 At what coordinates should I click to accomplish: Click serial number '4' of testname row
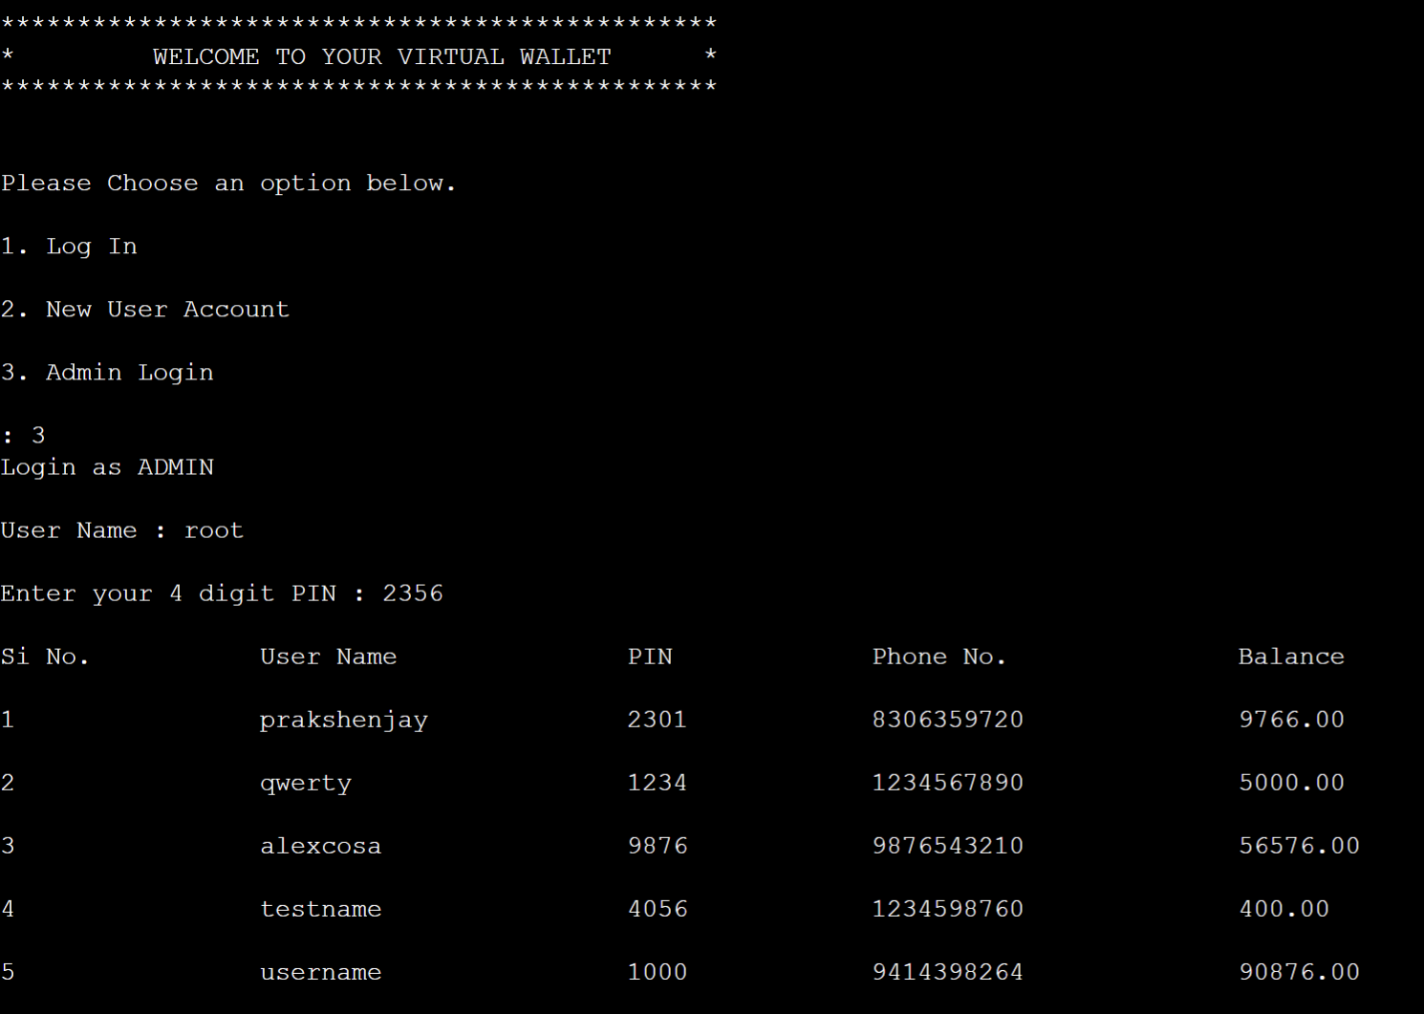[8, 909]
